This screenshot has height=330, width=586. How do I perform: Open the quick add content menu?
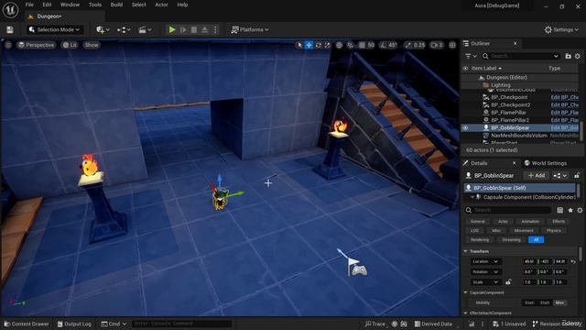point(103,29)
